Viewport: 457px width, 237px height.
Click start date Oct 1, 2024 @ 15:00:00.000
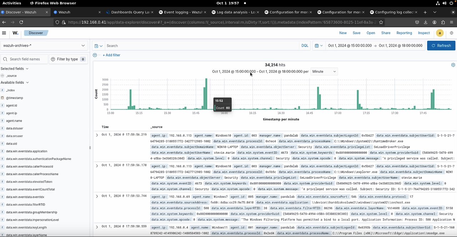(350, 46)
